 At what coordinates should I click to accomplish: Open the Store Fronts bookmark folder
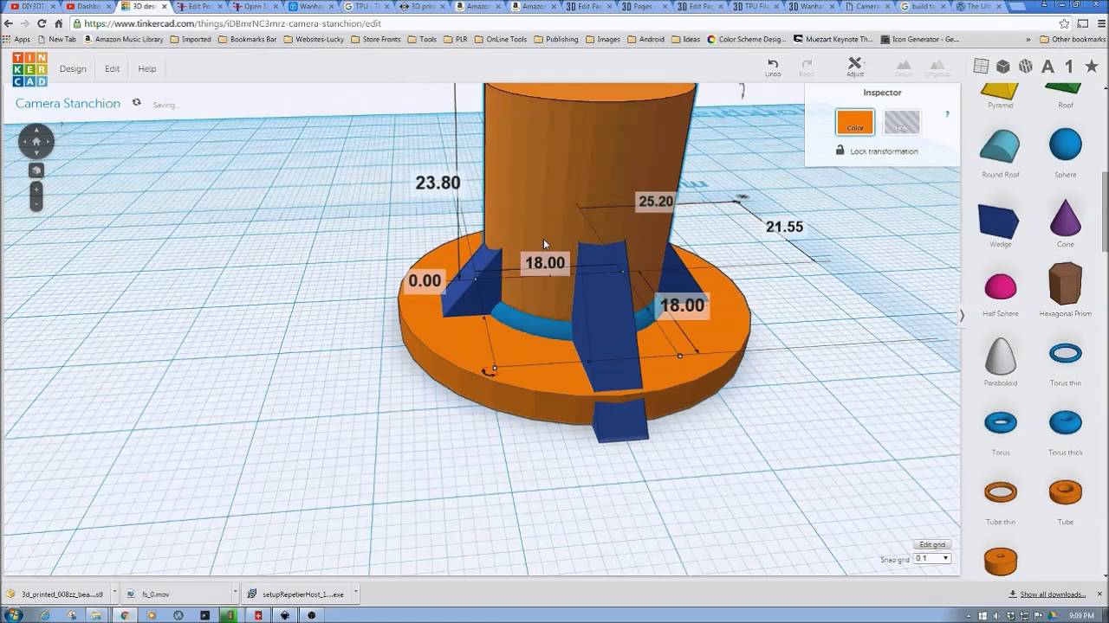point(376,39)
